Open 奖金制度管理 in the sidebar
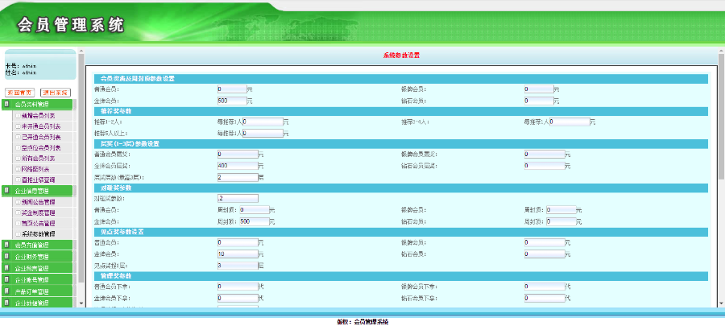This screenshot has width=725, height=326. (38, 213)
